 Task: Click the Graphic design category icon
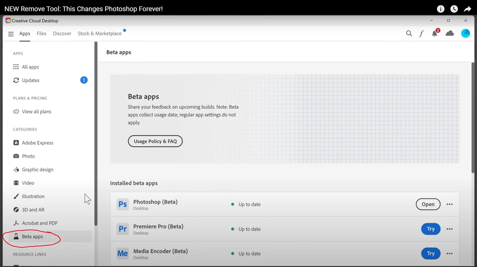click(16, 169)
